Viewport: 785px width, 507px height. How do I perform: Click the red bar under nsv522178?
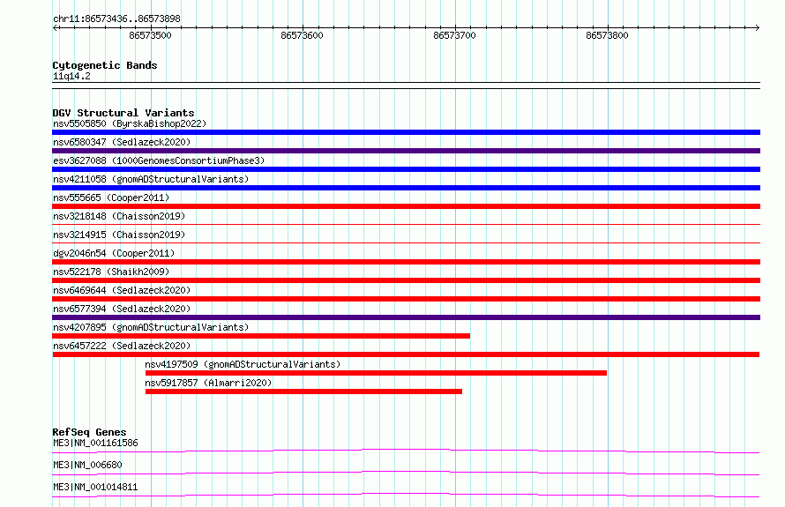406,280
